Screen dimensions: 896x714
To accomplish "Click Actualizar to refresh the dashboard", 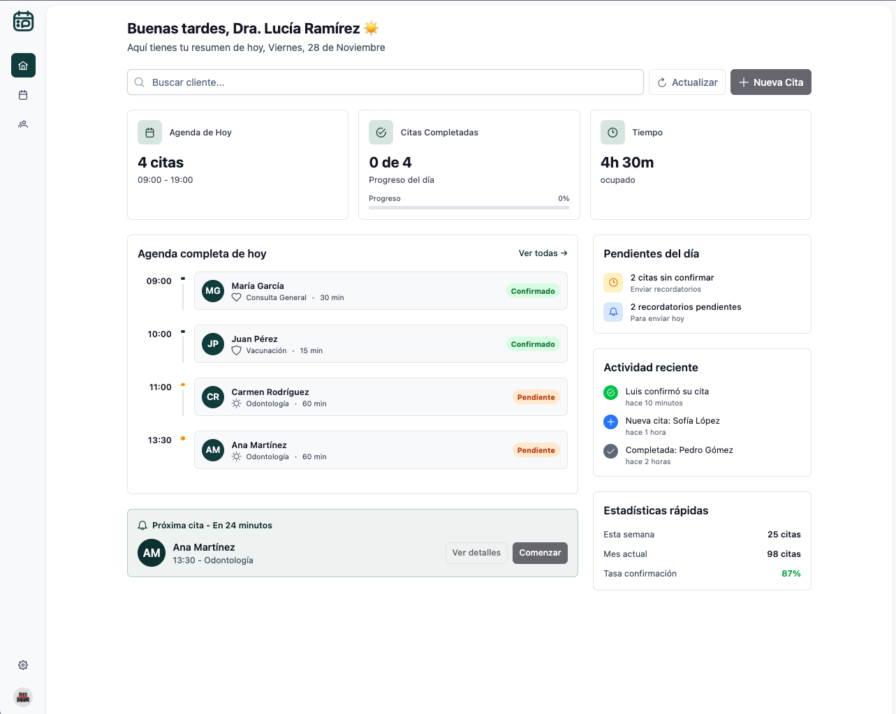I will tap(686, 82).
